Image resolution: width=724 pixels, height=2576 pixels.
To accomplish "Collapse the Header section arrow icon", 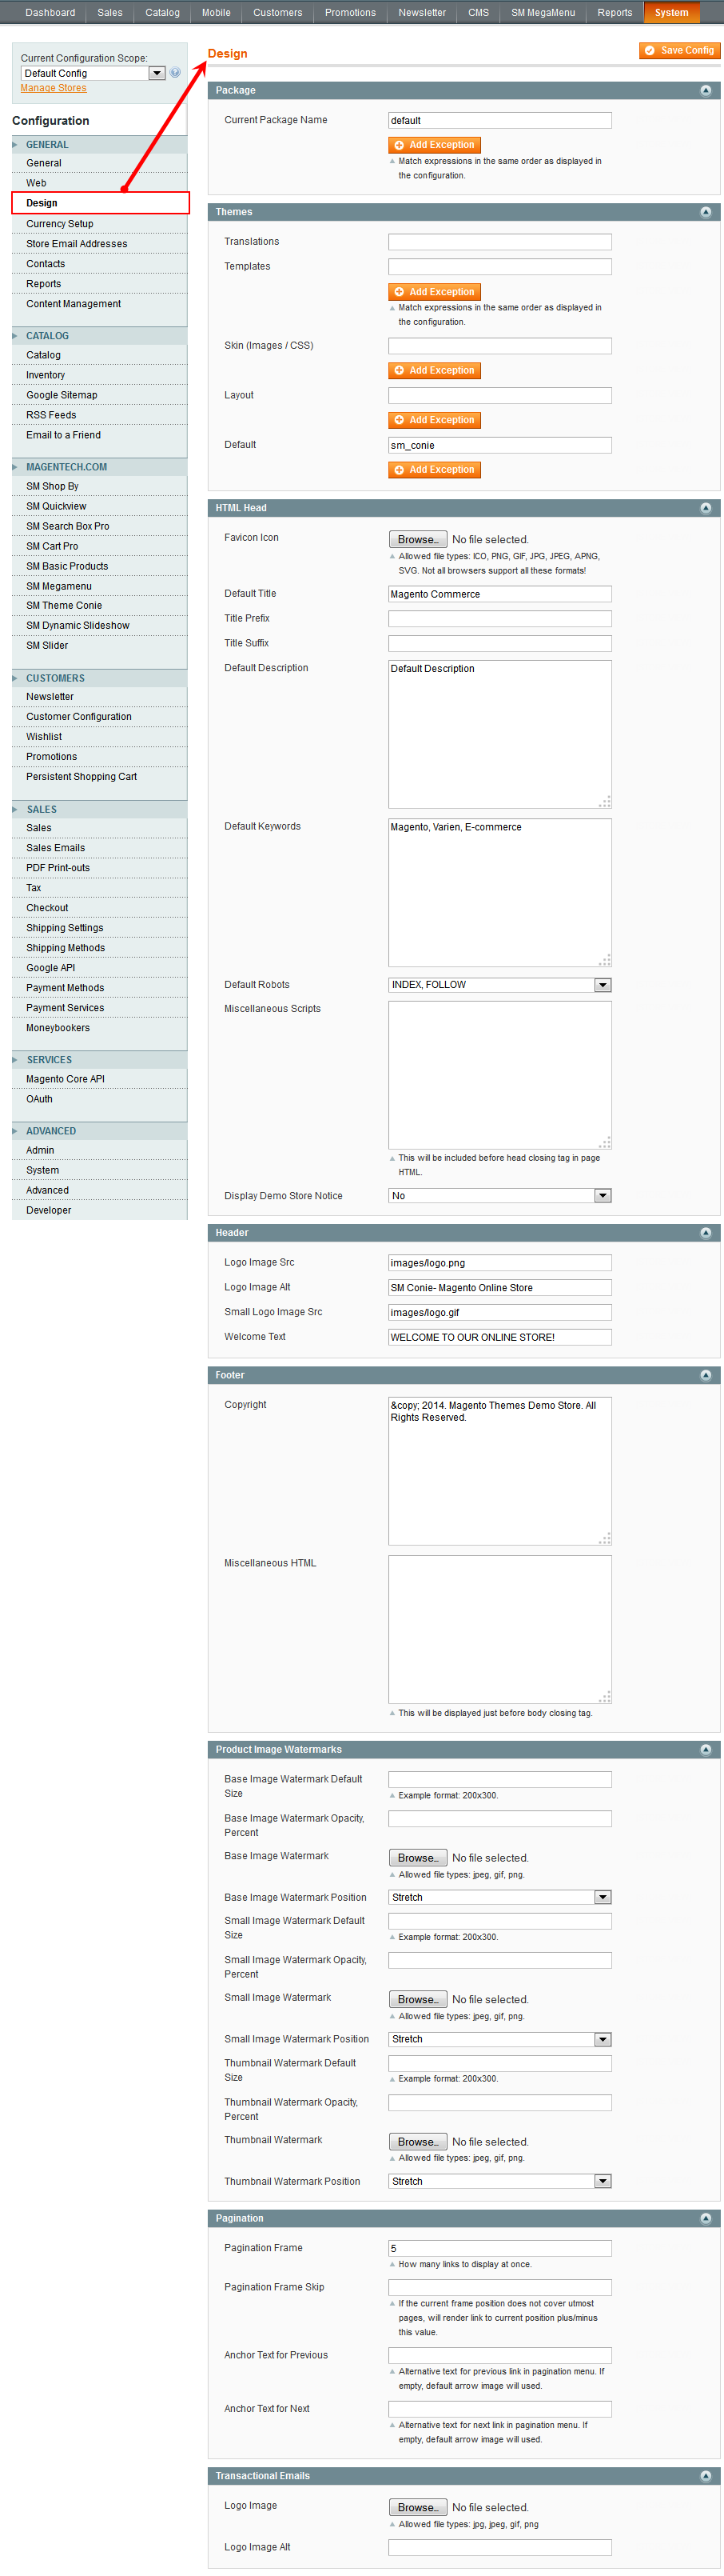I will (705, 1233).
